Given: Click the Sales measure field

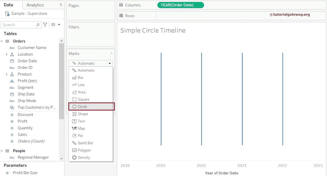Looking at the screenshot, I should (x=22, y=134).
